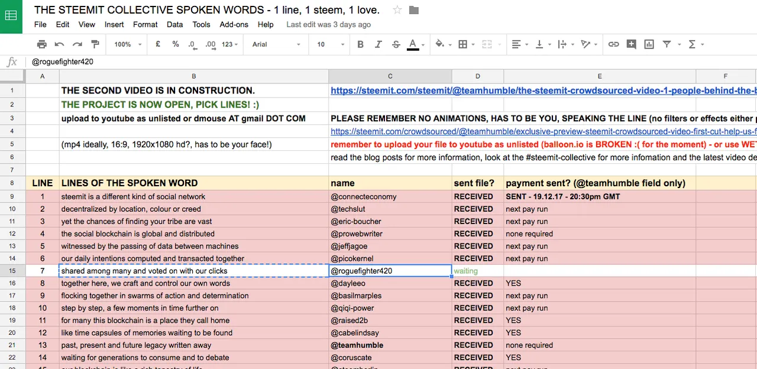
Task: Open the Data menu
Action: 174,24
